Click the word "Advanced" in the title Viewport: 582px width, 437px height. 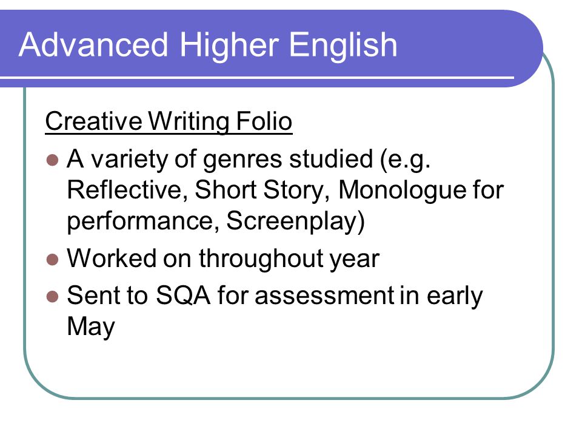point(93,44)
